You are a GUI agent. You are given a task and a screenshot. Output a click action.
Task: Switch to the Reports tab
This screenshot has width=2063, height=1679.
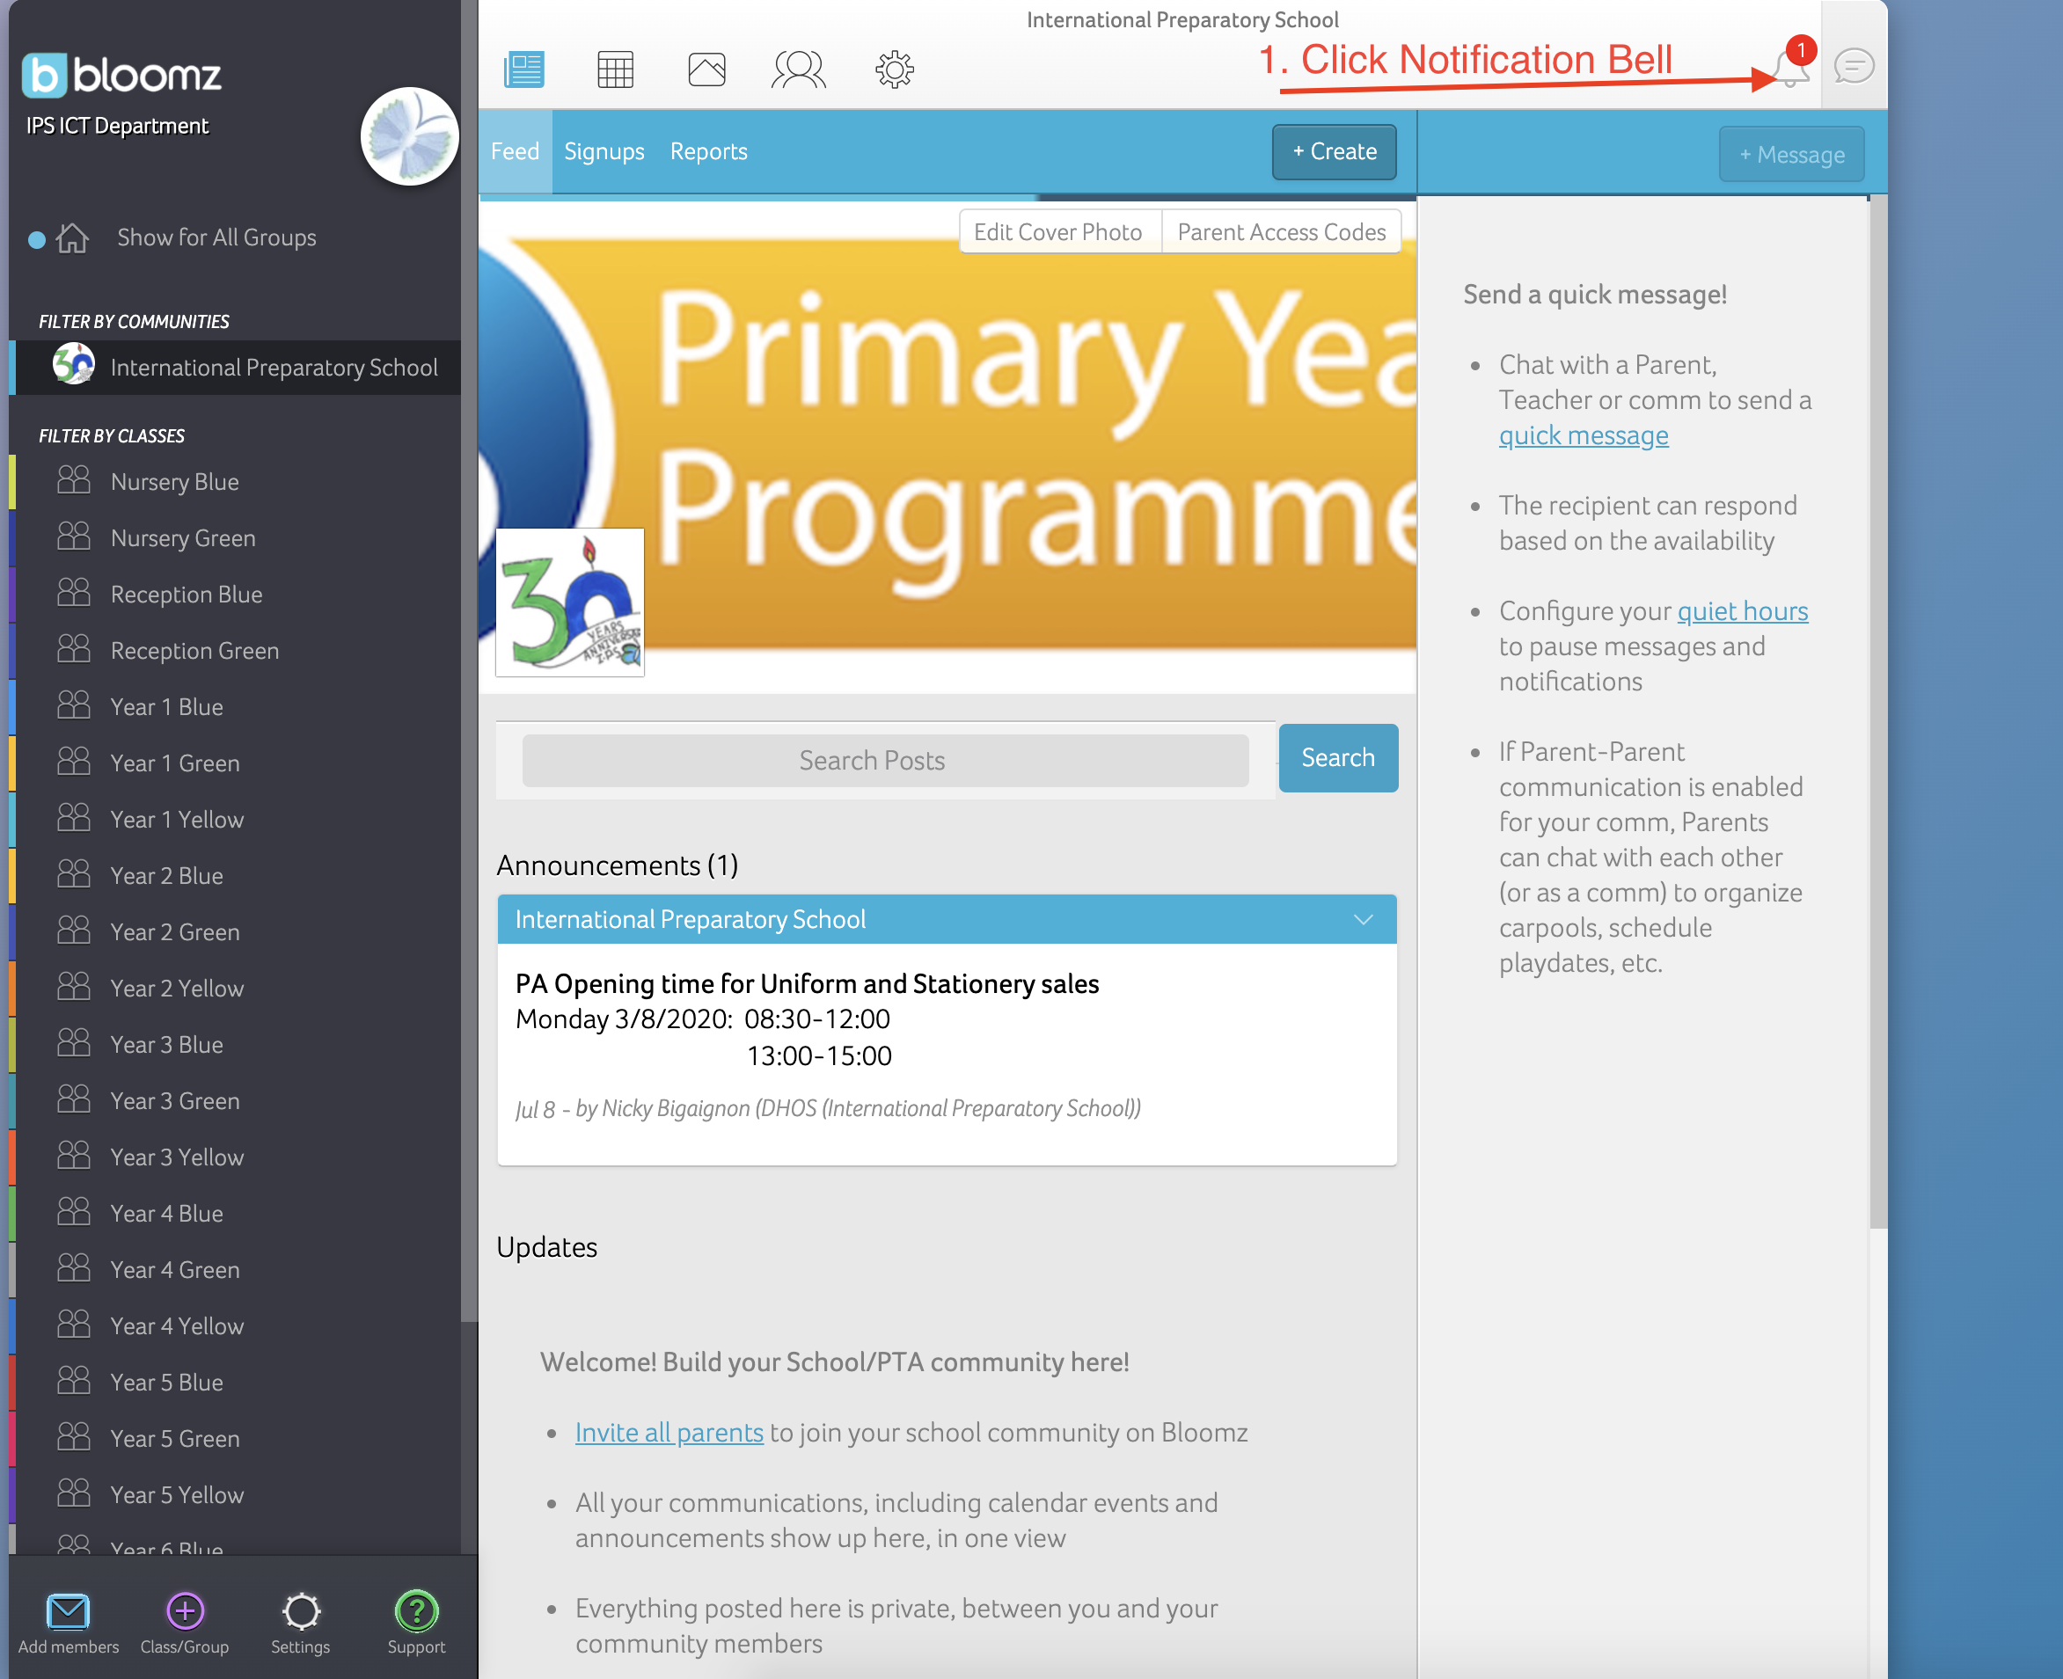708,152
